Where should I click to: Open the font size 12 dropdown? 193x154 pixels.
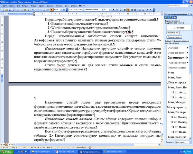(x=110, y=10)
